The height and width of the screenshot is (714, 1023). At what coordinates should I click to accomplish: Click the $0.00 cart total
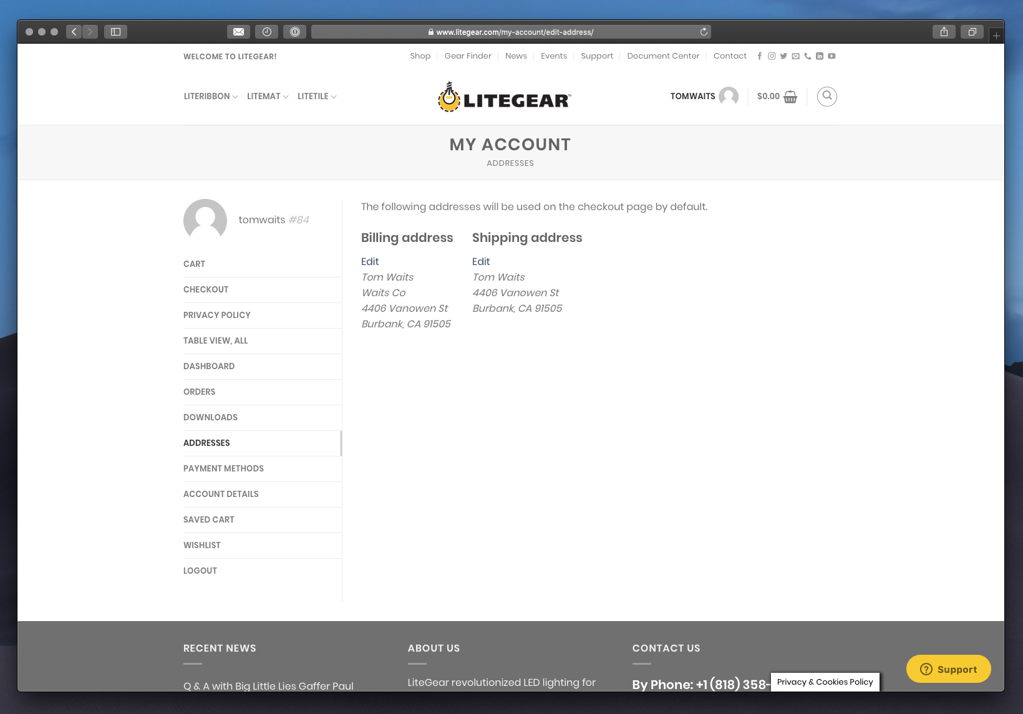[768, 96]
